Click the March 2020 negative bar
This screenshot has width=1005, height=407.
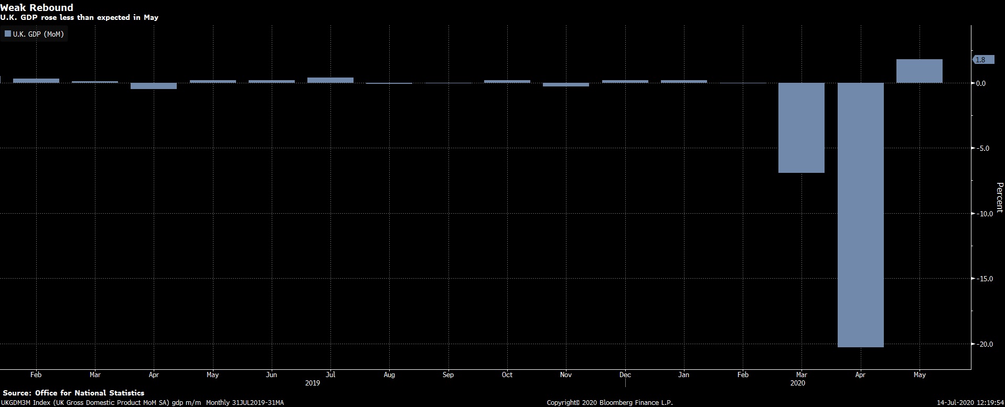point(801,128)
